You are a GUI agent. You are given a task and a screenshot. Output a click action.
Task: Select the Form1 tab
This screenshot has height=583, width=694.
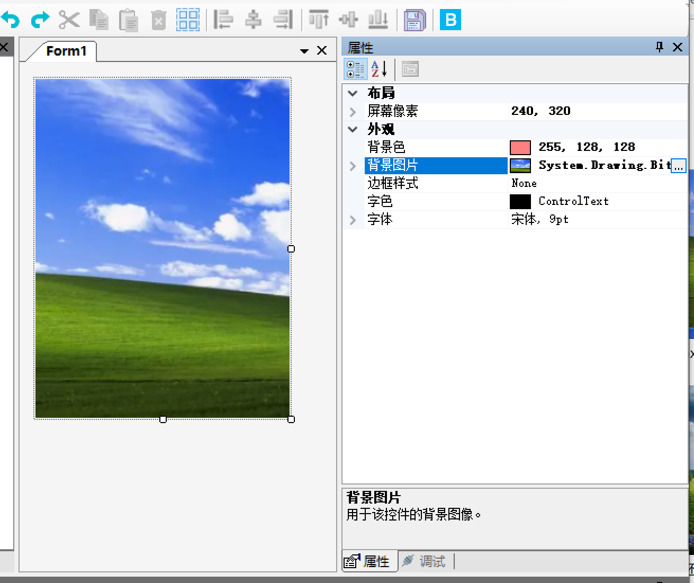[66, 51]
